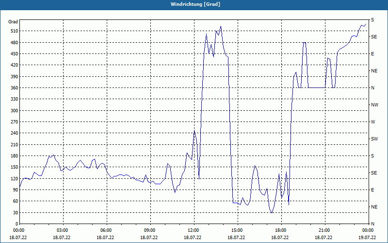Click the 510 value on the left axis
Viewport: 388px width, 243px height.
point(15,31)
